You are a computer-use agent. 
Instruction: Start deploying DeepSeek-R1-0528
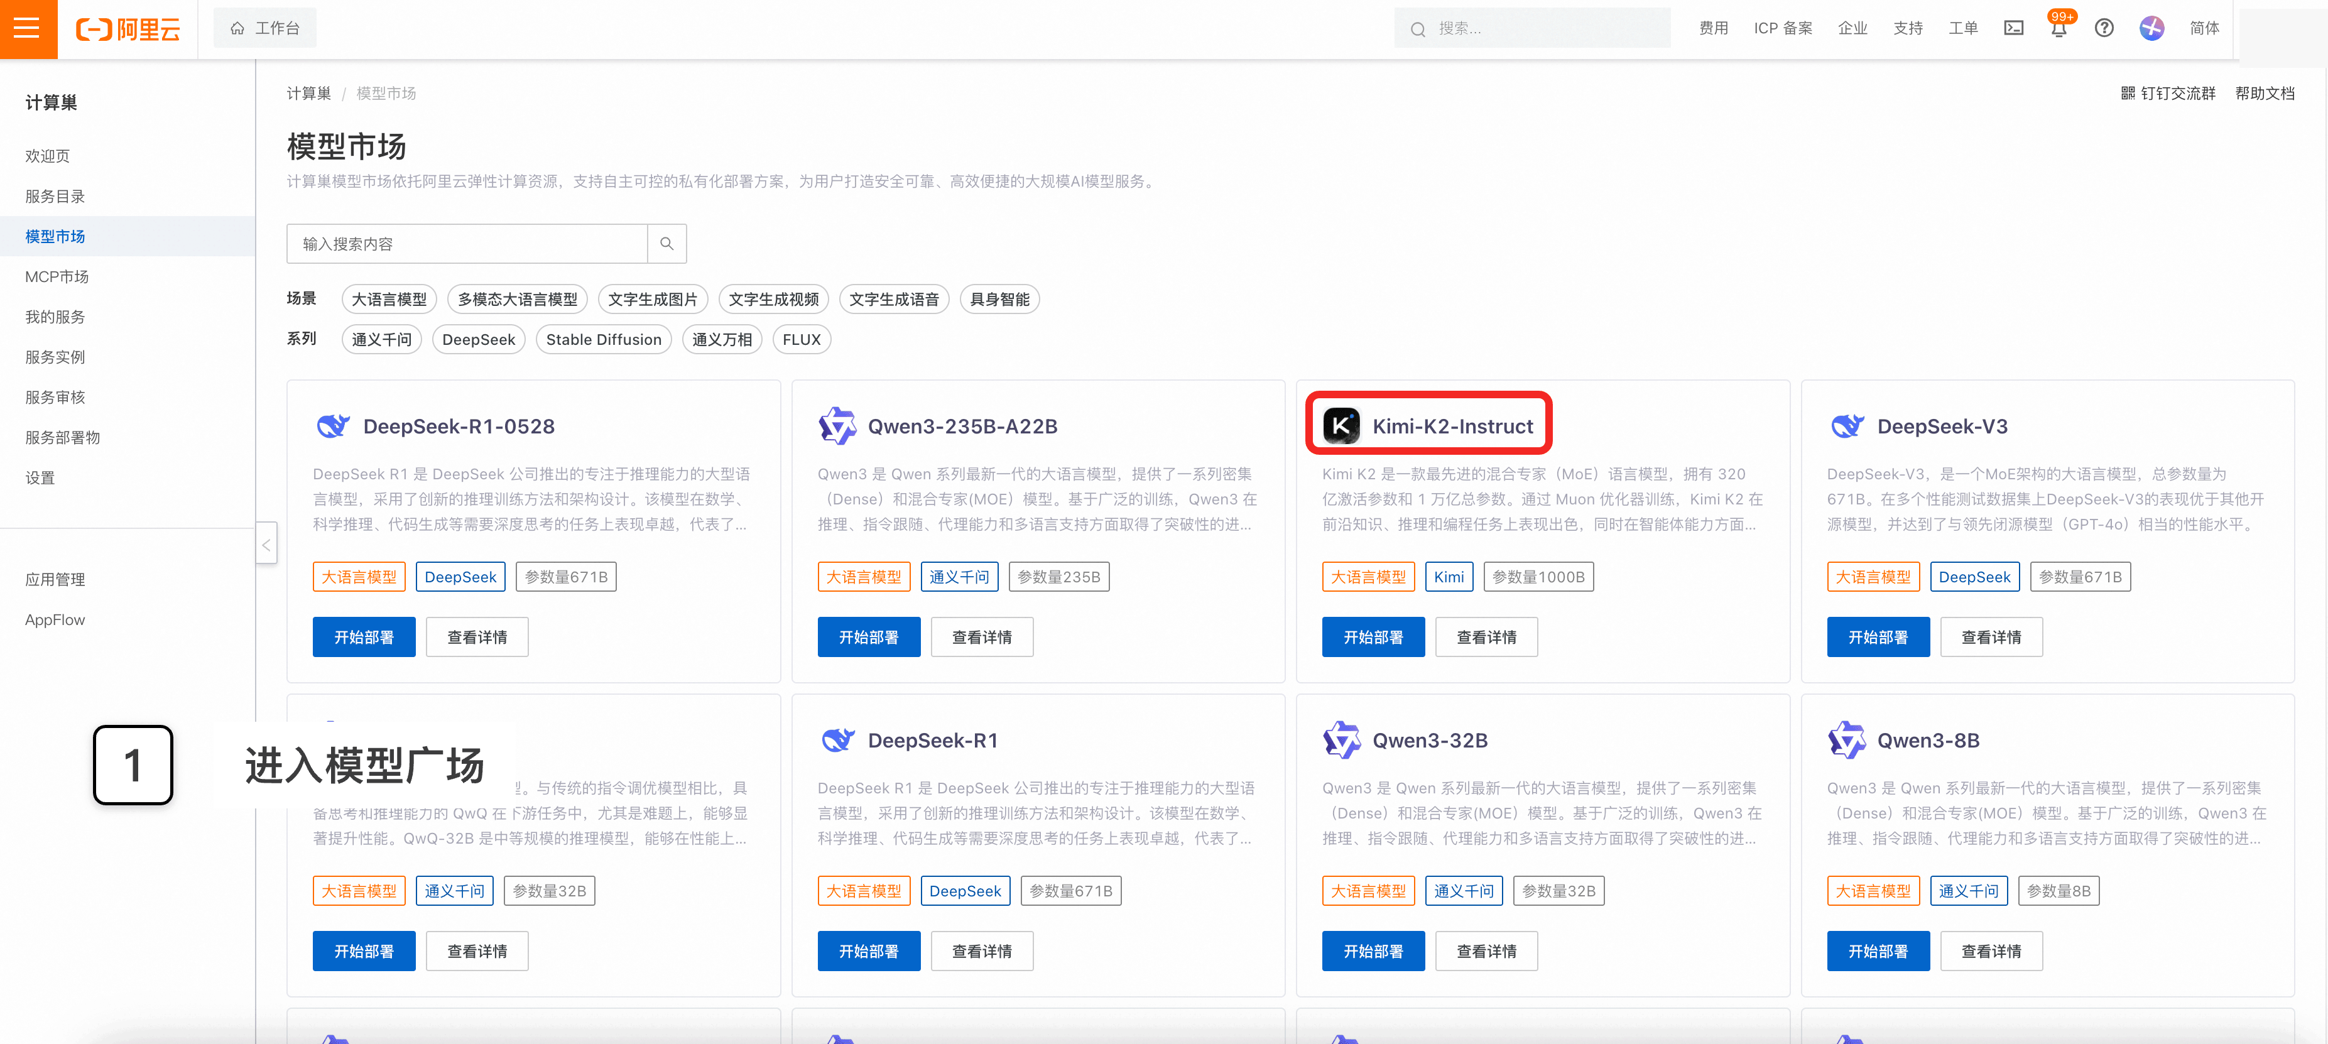pos(364,637)
